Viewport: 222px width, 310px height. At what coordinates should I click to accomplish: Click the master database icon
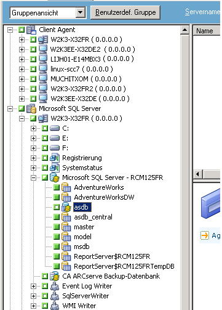pyautogui.click(x=66, y=227)
